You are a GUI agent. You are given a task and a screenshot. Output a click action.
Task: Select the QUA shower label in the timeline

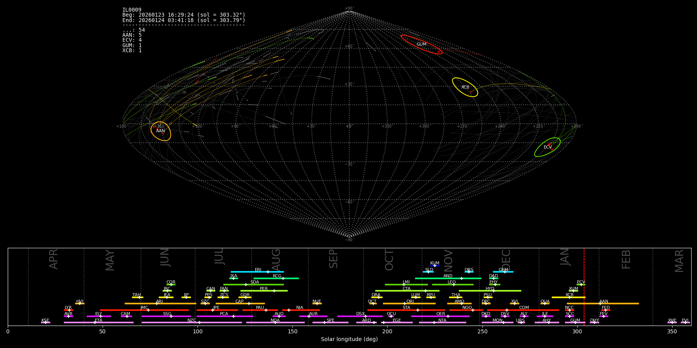[x=545, y=302]
